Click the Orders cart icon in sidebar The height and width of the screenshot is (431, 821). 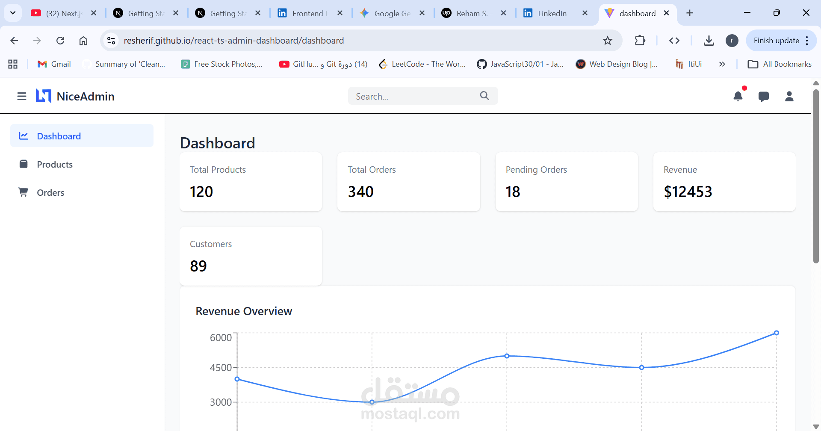[x=23, y=192]
